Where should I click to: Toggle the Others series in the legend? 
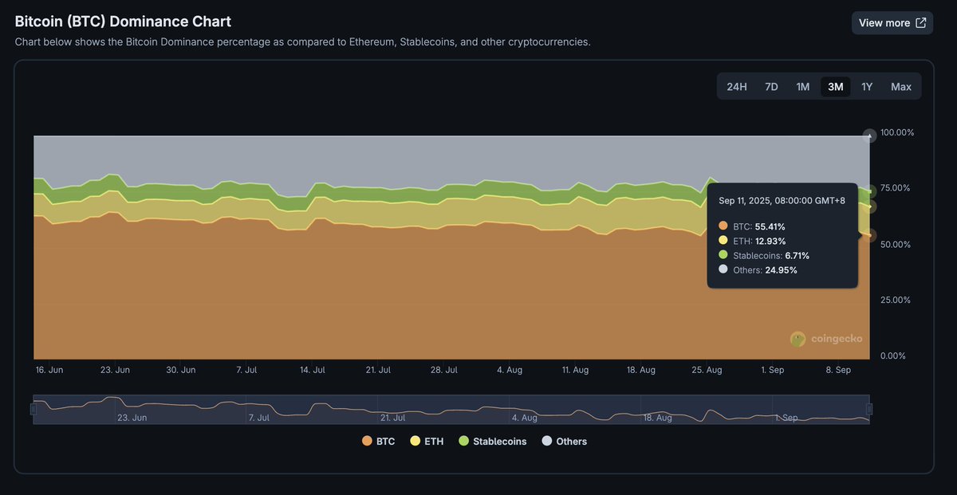click(564, 441)
